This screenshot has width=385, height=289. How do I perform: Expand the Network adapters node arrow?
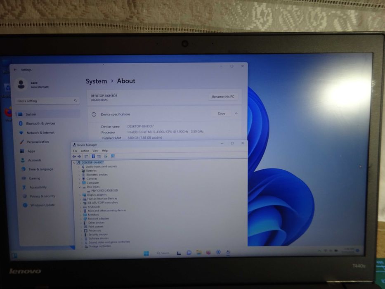tap(81, 219)
